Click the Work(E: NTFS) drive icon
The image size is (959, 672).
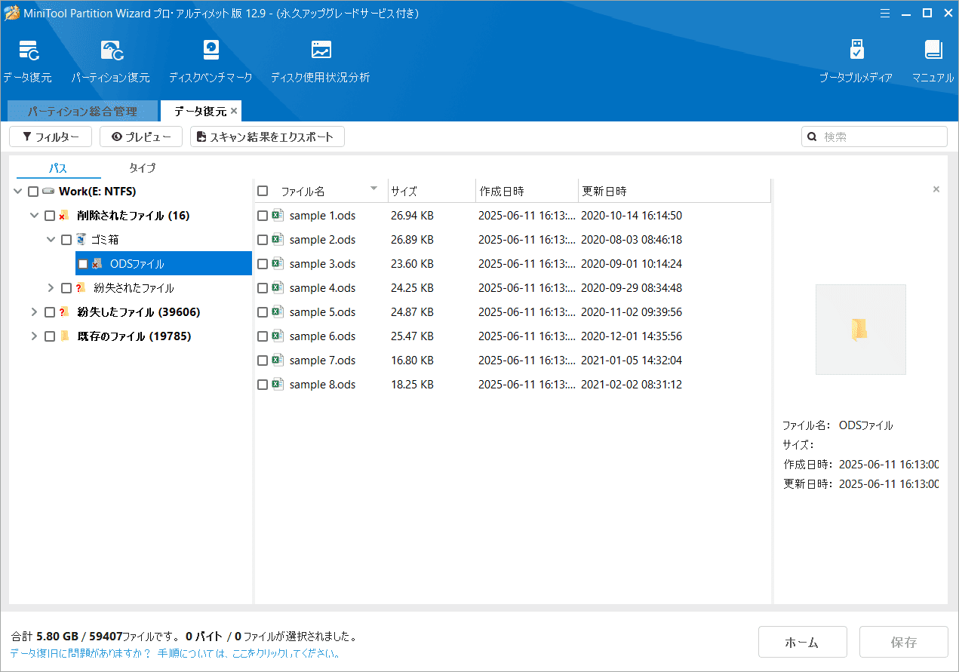(x=48, y=192)
